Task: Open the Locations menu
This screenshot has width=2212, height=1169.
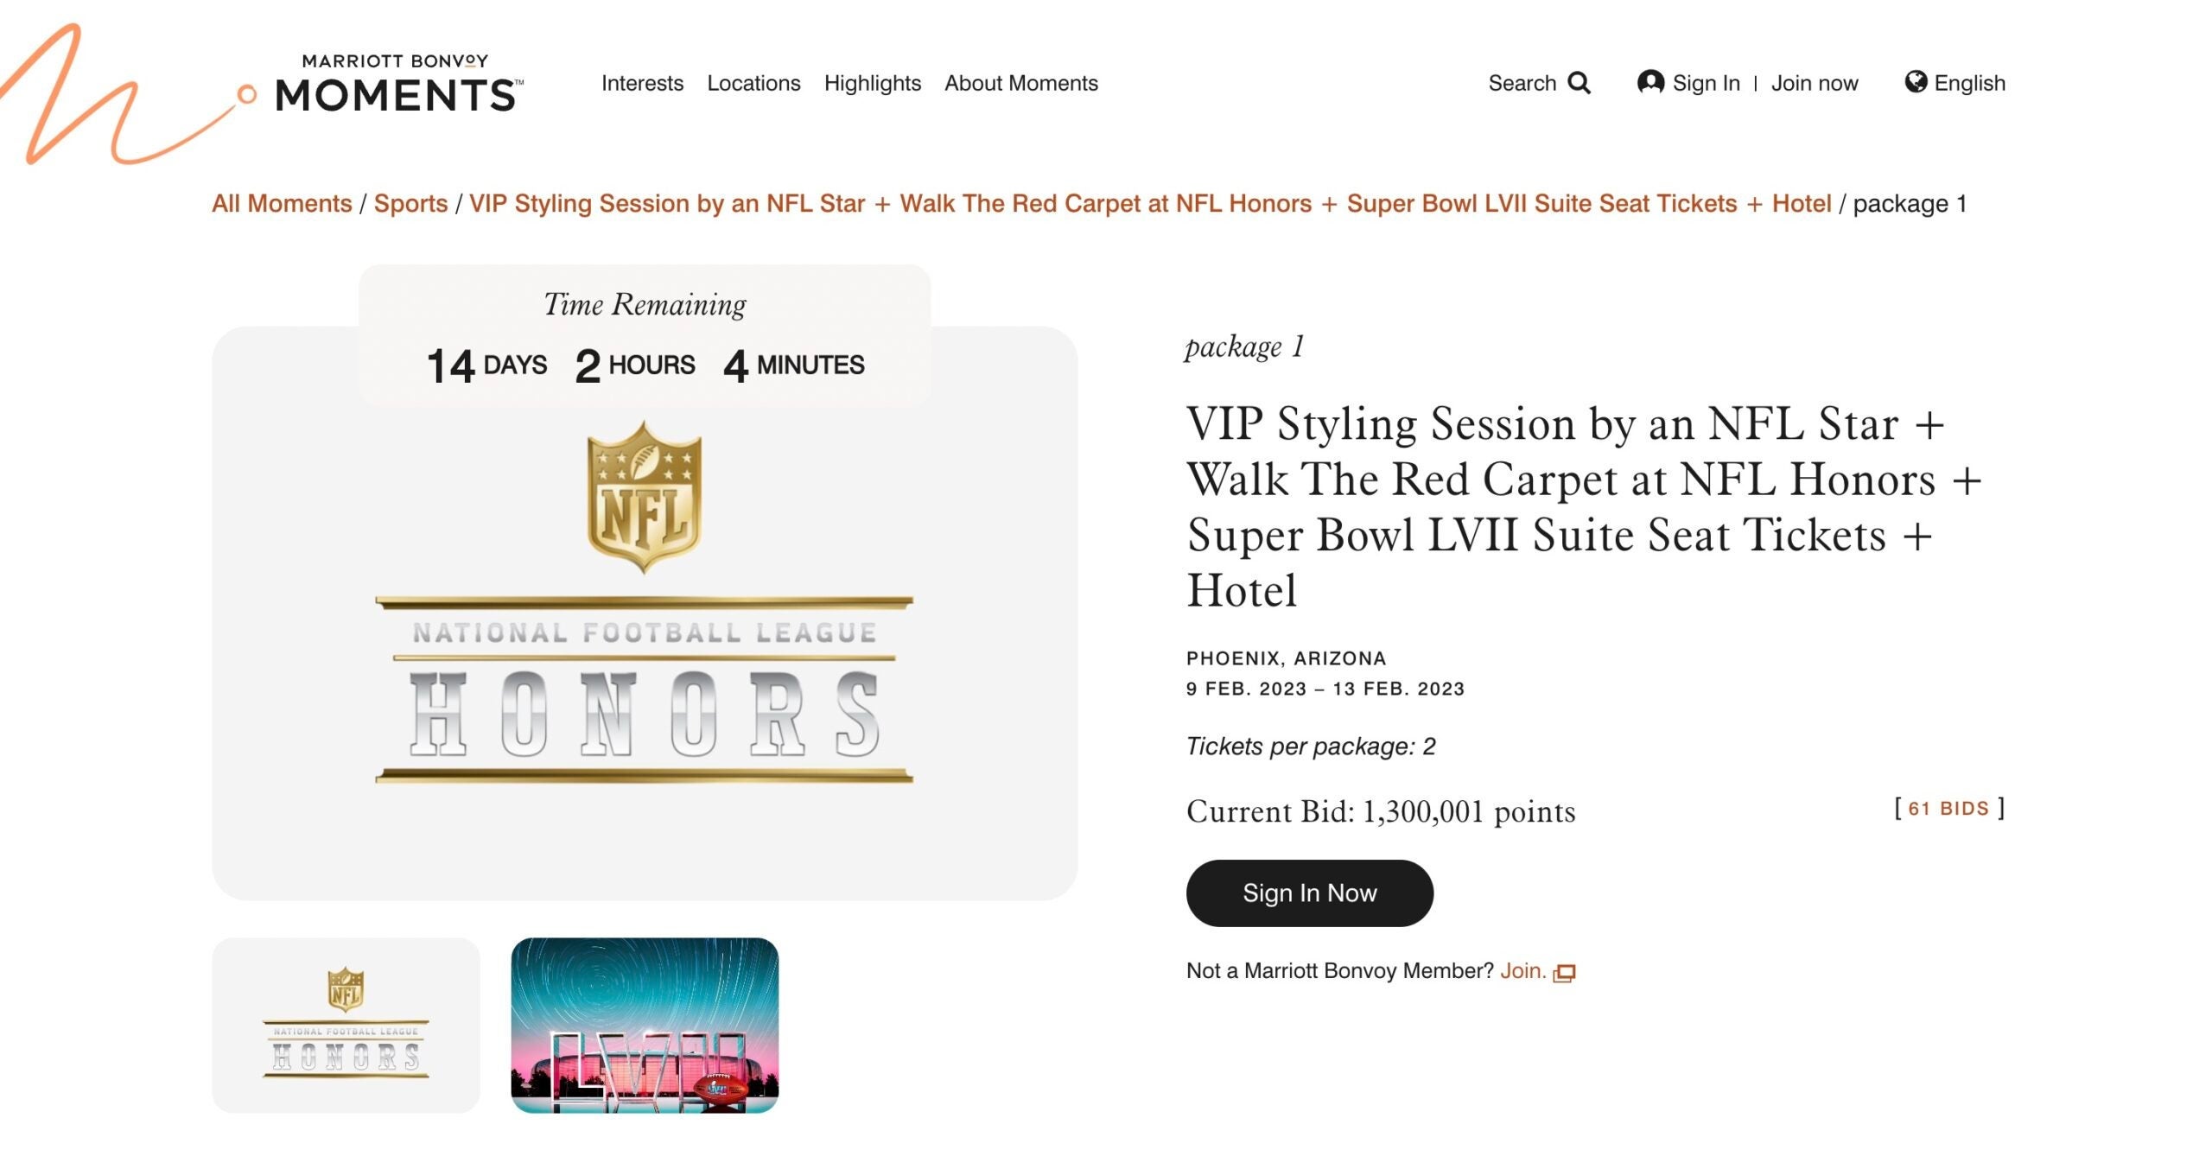Action: pyautogui.click(x=753, y=83)
